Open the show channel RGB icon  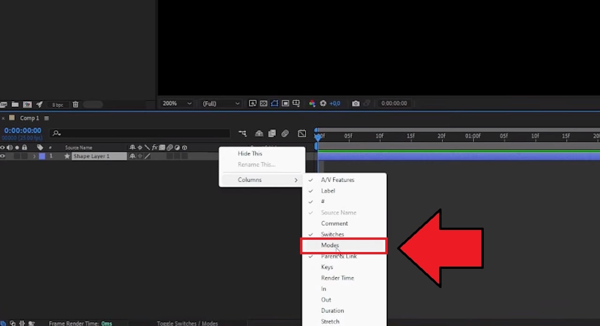(312, 104)
